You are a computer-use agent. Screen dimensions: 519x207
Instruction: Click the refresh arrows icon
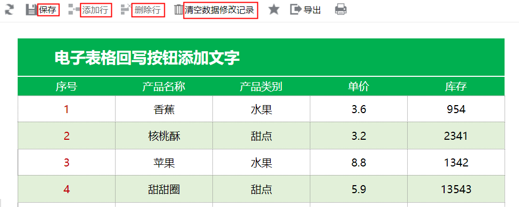pos(9,10)
